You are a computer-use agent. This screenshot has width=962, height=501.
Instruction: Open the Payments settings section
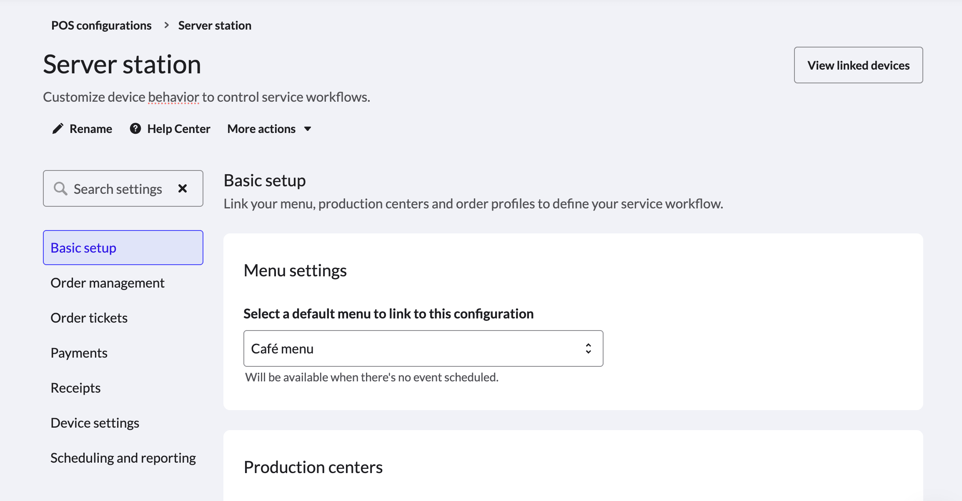click(x=79, y=353)
